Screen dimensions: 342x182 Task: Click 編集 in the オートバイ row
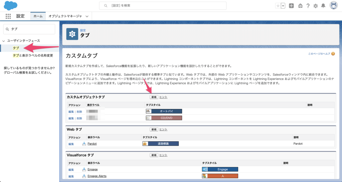point(71,112)
